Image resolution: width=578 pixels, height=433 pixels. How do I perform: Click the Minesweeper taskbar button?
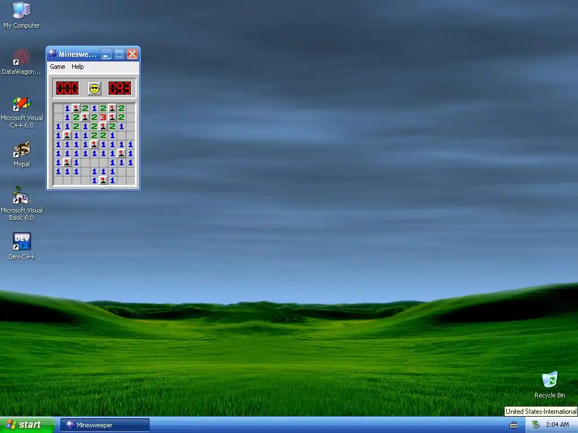tap(104, 425)
